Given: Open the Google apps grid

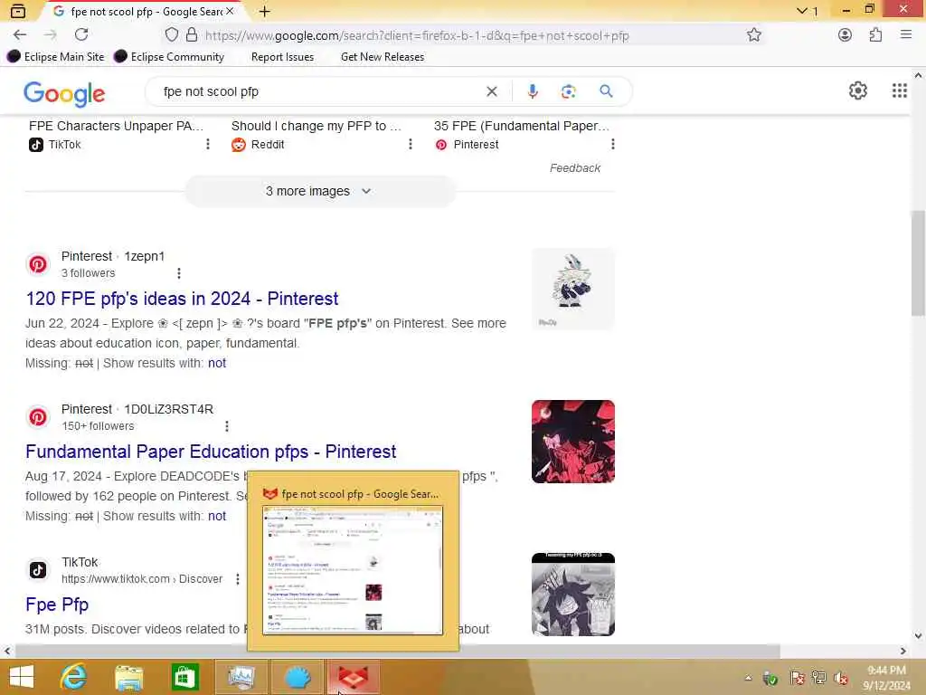Looking at the screenshot, I should point(899,91).
